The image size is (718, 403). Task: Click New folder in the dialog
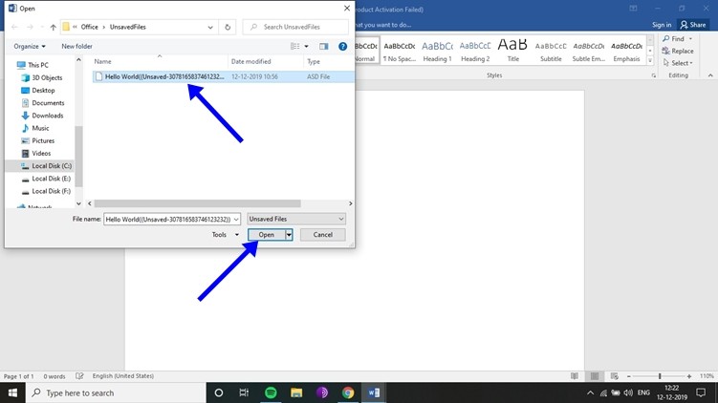point(76,46)
